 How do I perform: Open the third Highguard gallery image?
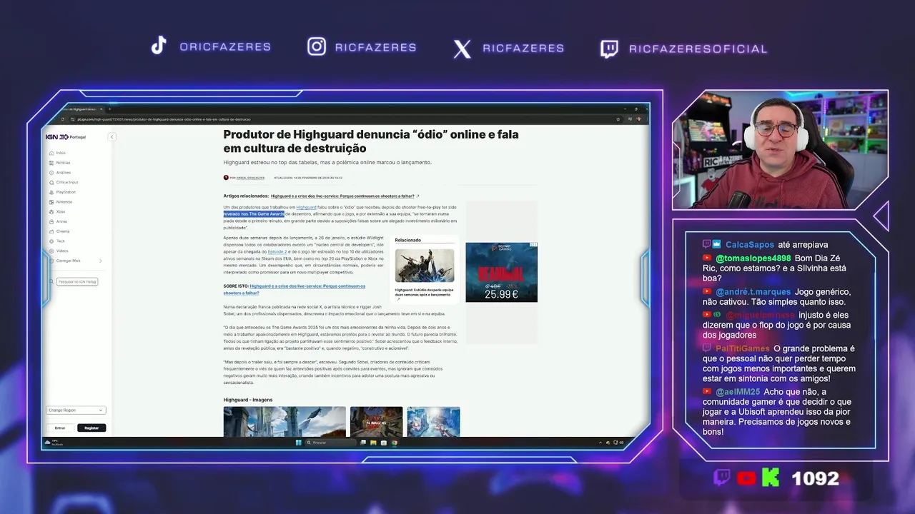[x=433, y=421]
